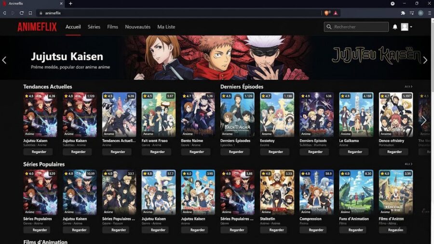Go to the Accueil tab
This screenshot has height=244, width=434.
coord(73,27)
